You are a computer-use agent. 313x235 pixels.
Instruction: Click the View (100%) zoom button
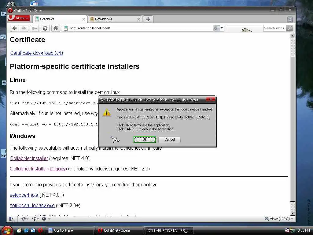coord(277,219)
